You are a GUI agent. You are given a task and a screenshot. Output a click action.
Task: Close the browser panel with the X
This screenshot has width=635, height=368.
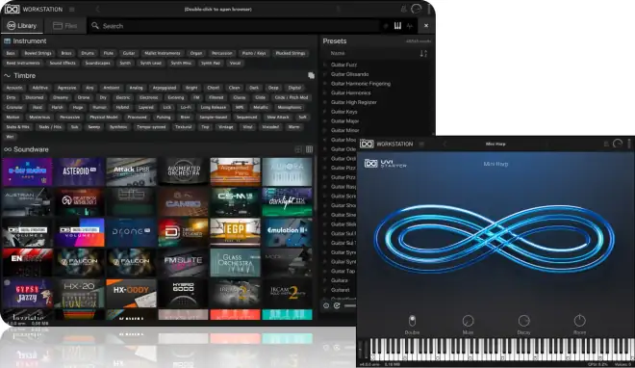(426, 26)
